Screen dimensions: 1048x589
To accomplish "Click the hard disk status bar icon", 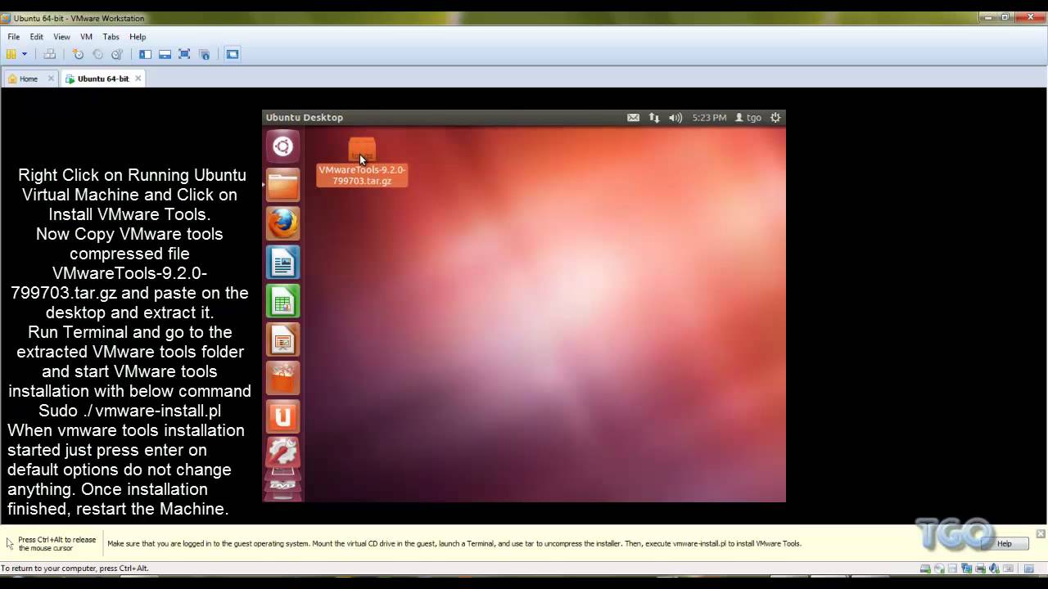I will tap(925, 569).
